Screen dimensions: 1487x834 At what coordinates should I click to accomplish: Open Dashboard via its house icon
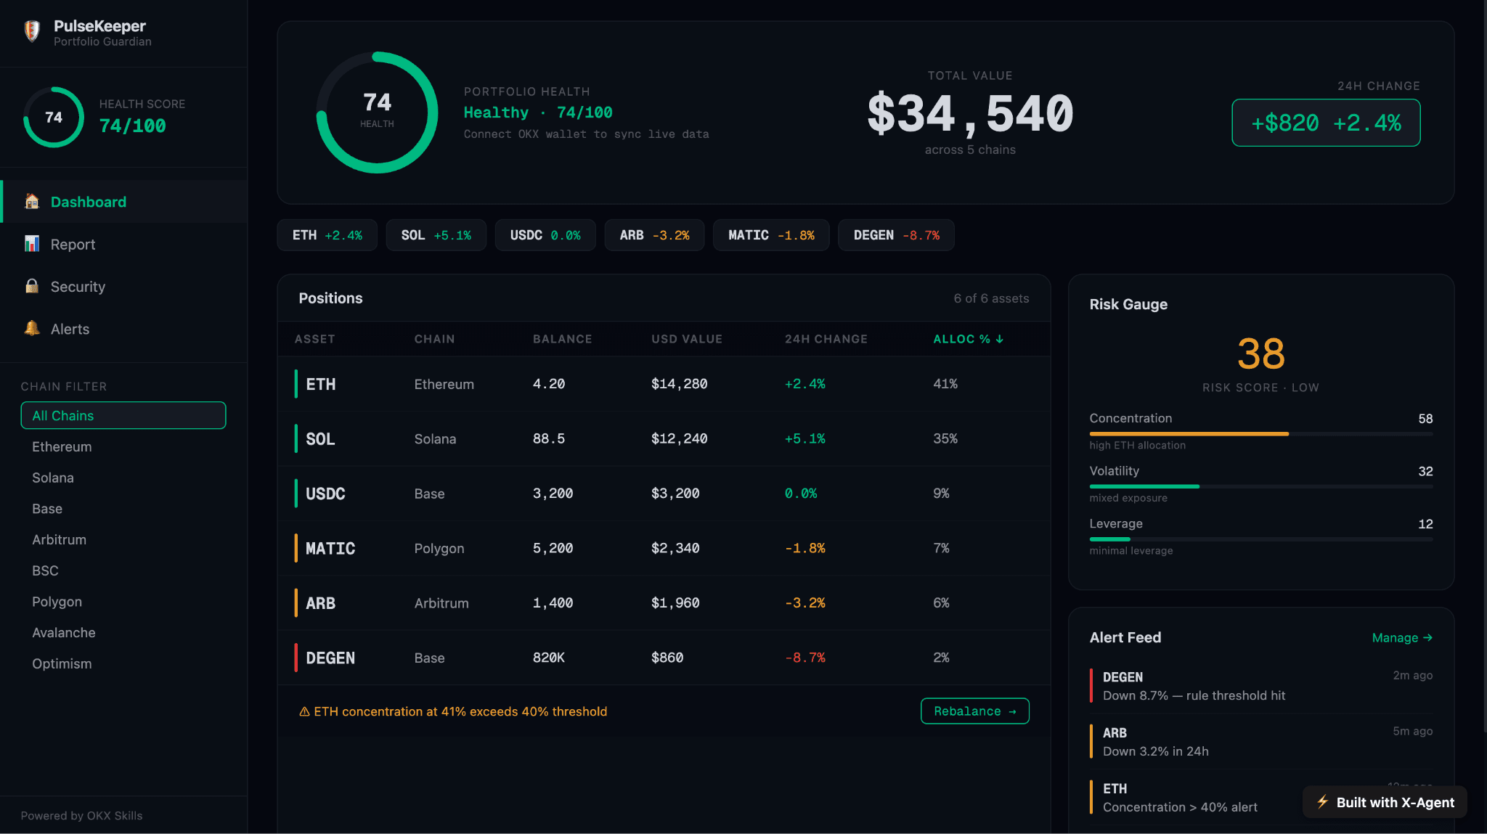coord(32,201)
